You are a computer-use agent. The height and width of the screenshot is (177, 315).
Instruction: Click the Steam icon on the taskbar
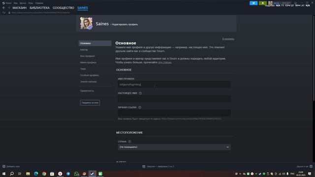click(92, 174)
